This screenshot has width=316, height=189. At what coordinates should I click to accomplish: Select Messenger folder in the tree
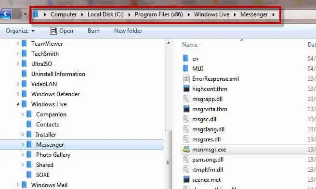point(50,145)
